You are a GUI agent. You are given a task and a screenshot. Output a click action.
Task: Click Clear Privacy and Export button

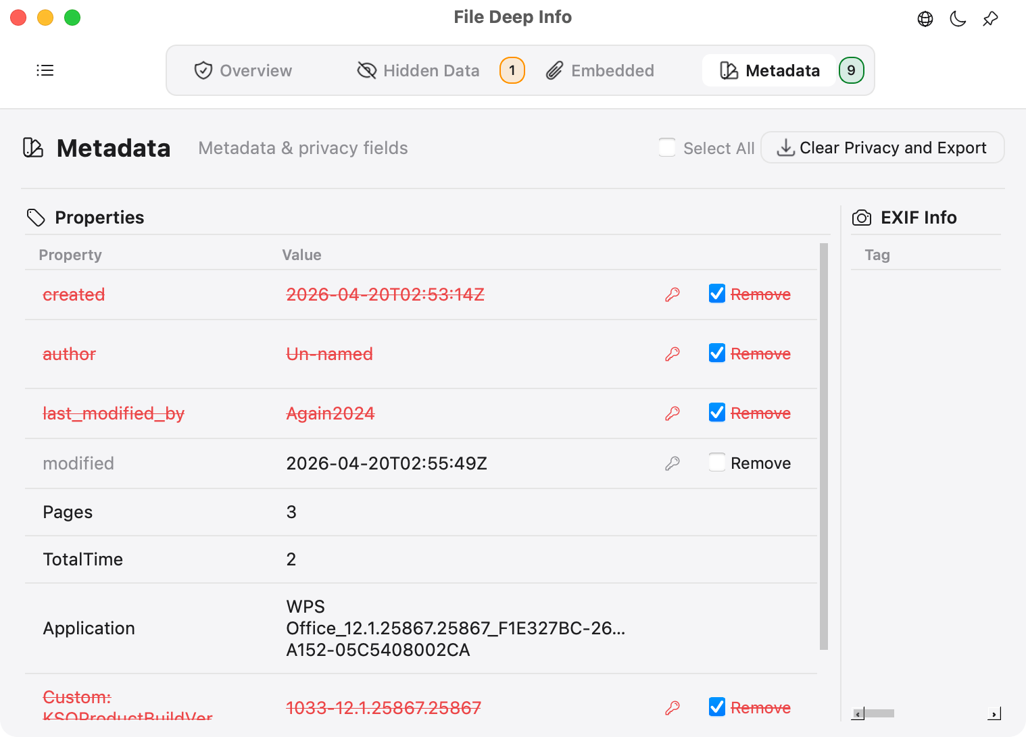tap(883, 147)
